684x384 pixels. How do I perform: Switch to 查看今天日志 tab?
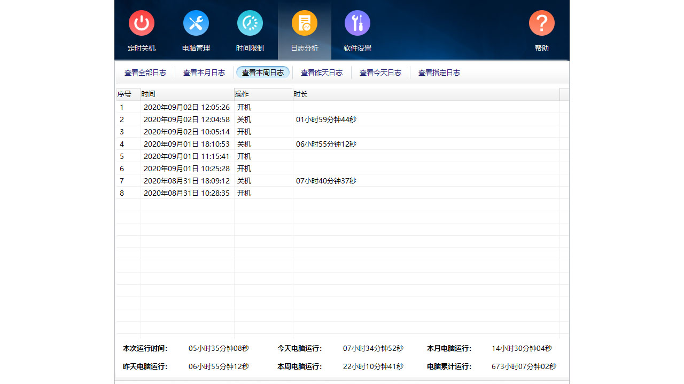coord(380,73)
